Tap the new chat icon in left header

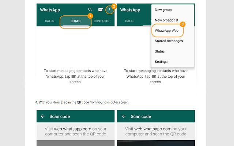pyautogui.click(x=101, y=10)
